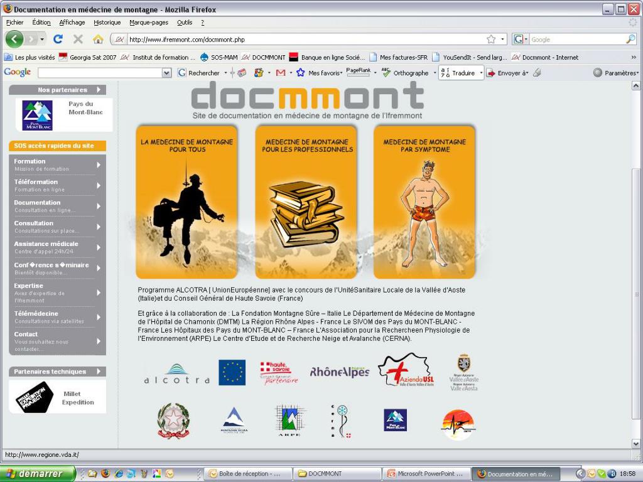Screen dimensions: 643x482
Task: Expand the Partenaires techniques section arrow
Action: click(x=99, y=372)
